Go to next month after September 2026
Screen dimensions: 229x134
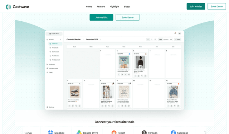[100, 39]
